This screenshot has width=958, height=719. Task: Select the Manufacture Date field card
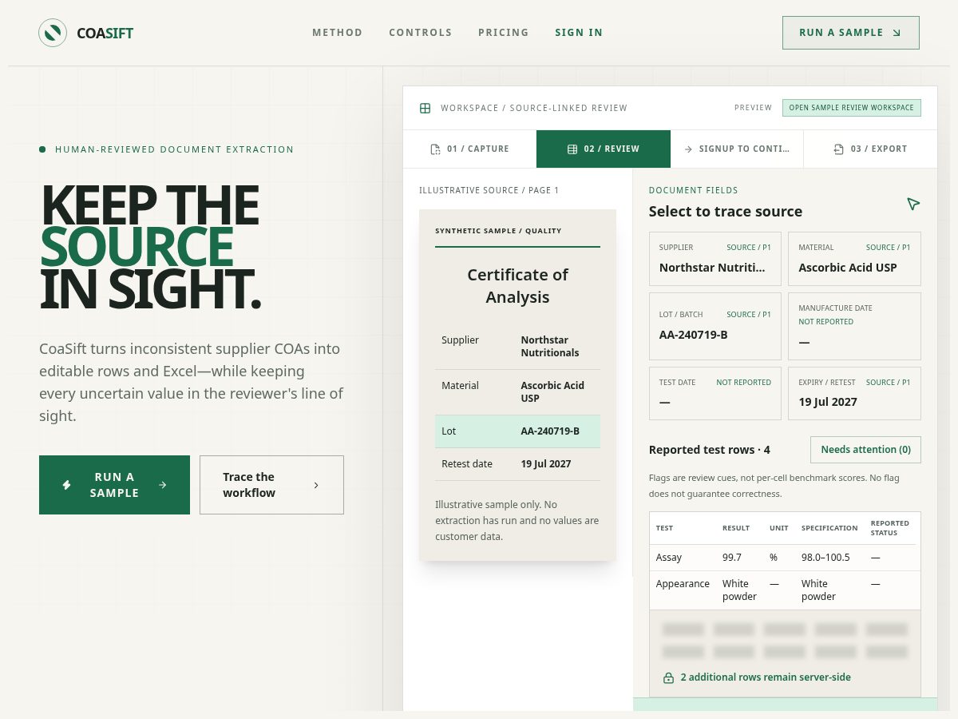coord(854,326)
